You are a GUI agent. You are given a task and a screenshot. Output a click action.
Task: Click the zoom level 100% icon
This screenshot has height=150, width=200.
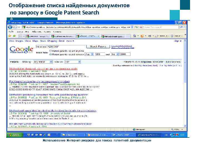(x=172, y=130)
